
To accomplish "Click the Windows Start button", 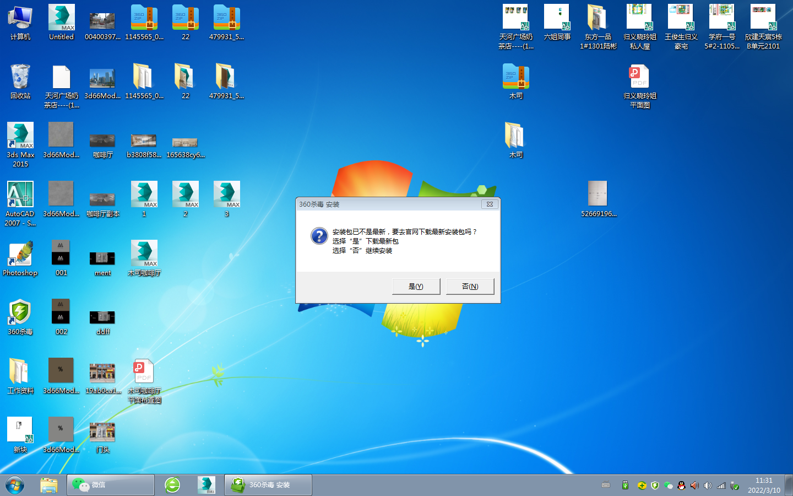I will click(x=15, y=485).
